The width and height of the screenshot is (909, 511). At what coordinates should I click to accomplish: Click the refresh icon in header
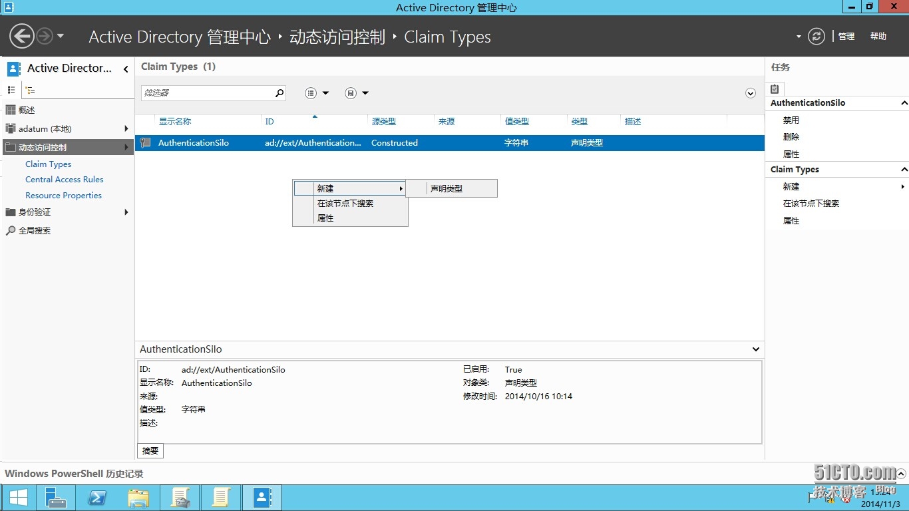pos(817,36)
